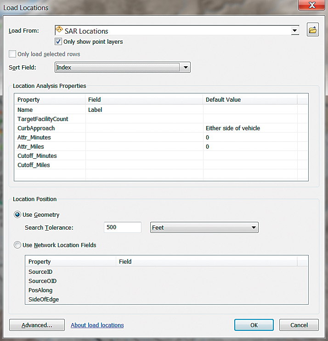Image resolution: width=328 pixels, height=341 pixels.
Task: Click the PosAlong network location property
Action: (x=40, y=290)
